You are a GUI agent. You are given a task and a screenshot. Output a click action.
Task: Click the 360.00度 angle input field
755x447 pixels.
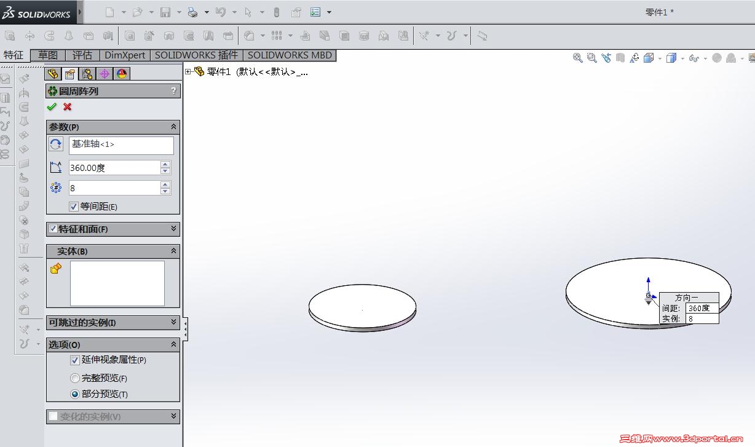(114, 167)
